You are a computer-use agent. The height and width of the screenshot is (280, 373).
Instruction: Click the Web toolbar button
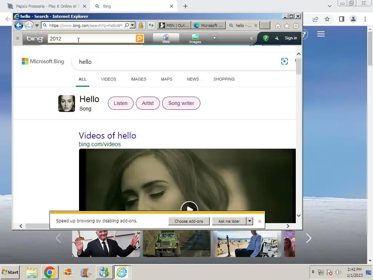tap(166, 39)
